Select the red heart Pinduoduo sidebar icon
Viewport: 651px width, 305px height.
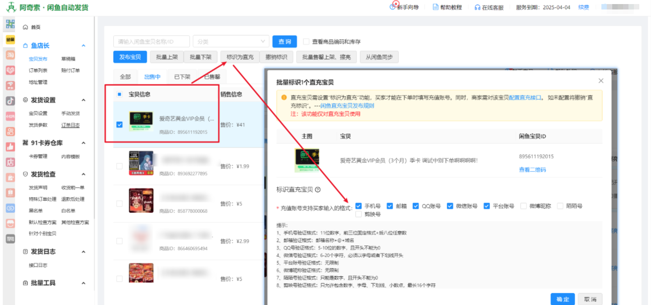point(10,70)
